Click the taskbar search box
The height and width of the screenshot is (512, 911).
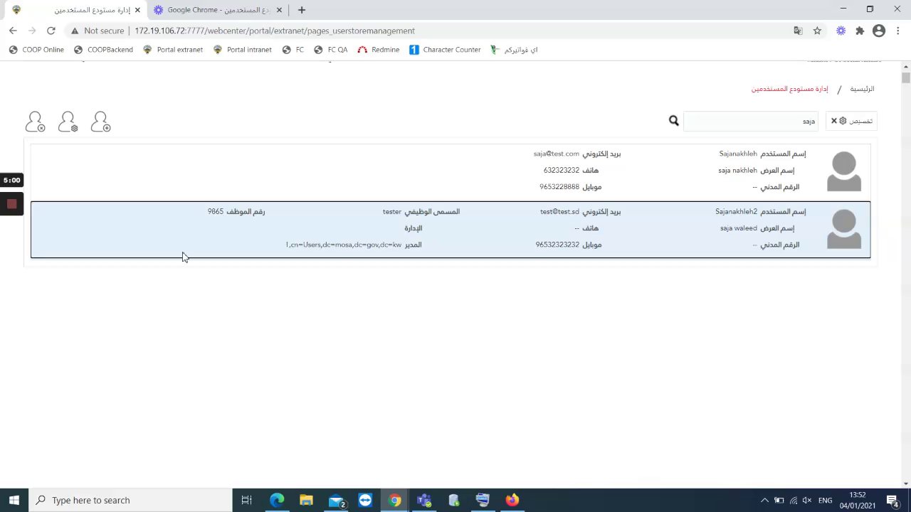131,500
